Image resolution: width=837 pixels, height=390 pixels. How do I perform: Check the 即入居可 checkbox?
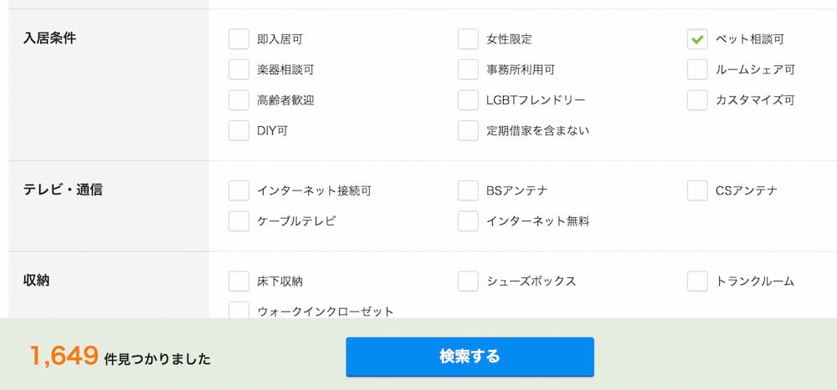coord(239,39)
